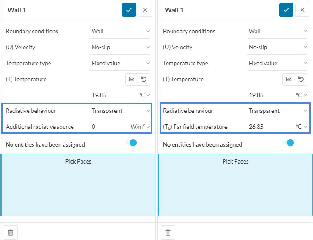Edit Additional radiative source value field

107,127
